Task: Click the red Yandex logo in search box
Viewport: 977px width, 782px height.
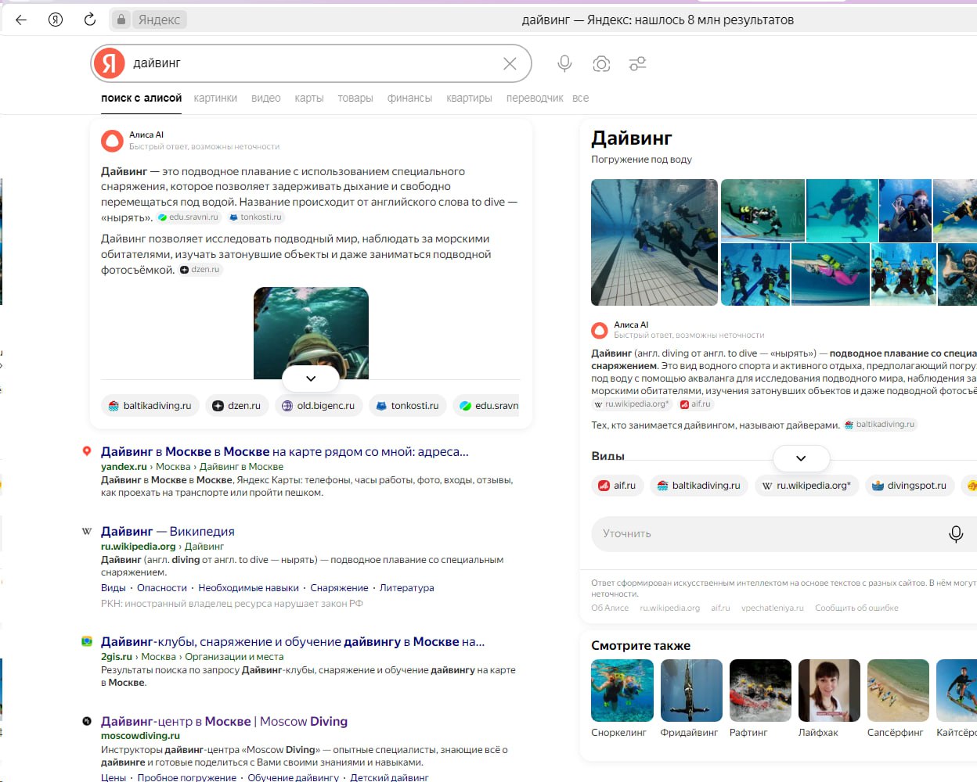Action: (110, 63)
